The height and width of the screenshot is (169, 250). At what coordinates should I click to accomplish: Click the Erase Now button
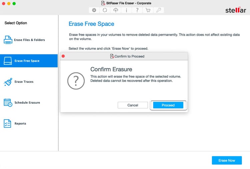pyautogui.click(x=227, y=160)
